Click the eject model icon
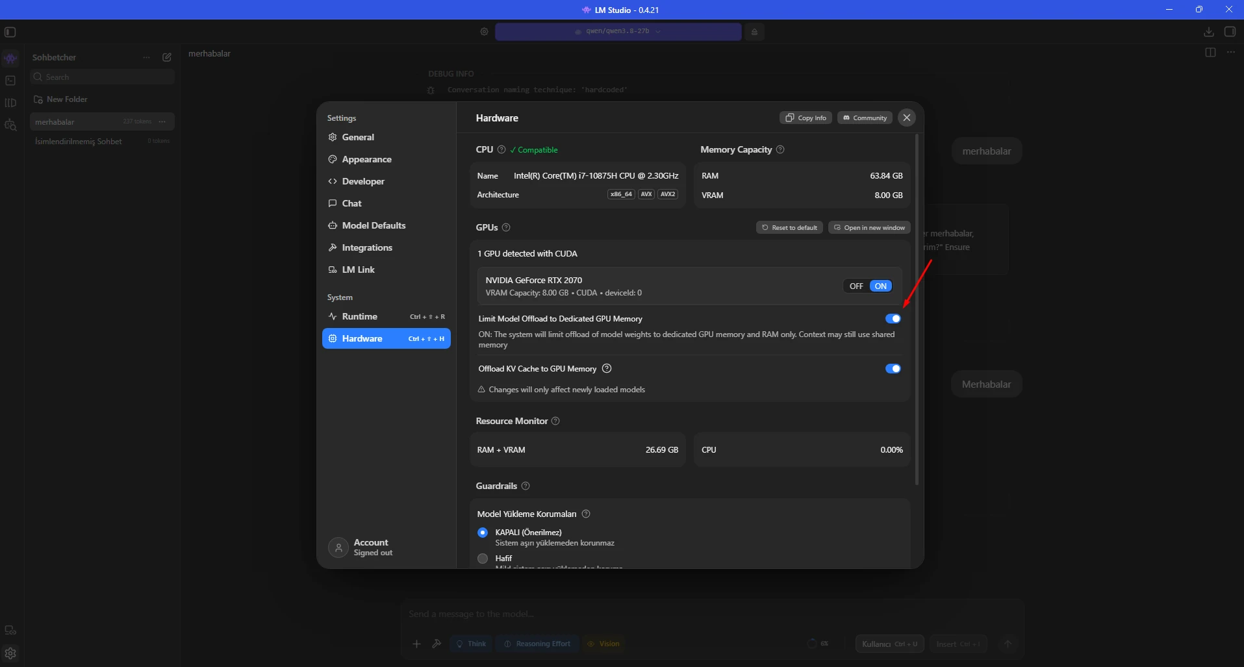1244x667 pixels. click(x=754, y=31)
